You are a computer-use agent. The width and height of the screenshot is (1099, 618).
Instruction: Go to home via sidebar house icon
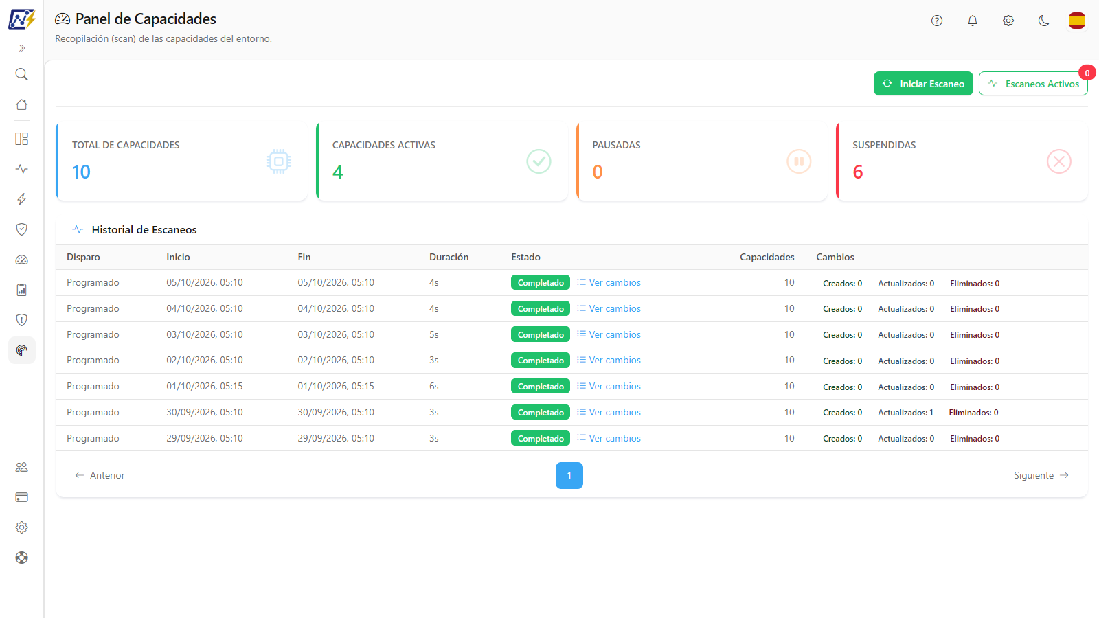[22, 104]
